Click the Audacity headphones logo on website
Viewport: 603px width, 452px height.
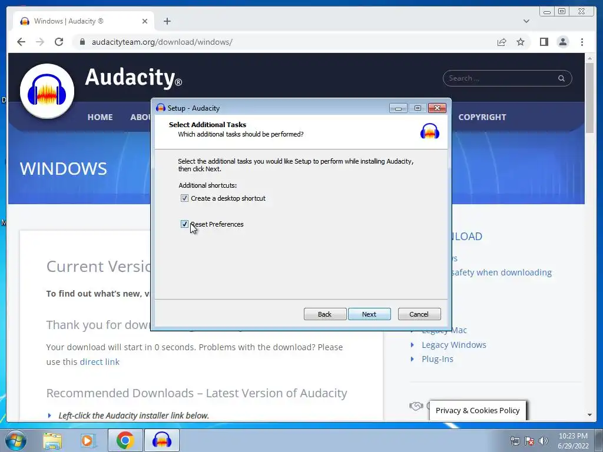47,91
